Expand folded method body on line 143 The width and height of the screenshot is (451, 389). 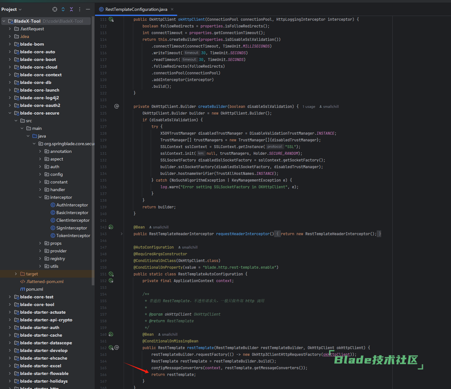pyautogui.click(x=121, y=234)
